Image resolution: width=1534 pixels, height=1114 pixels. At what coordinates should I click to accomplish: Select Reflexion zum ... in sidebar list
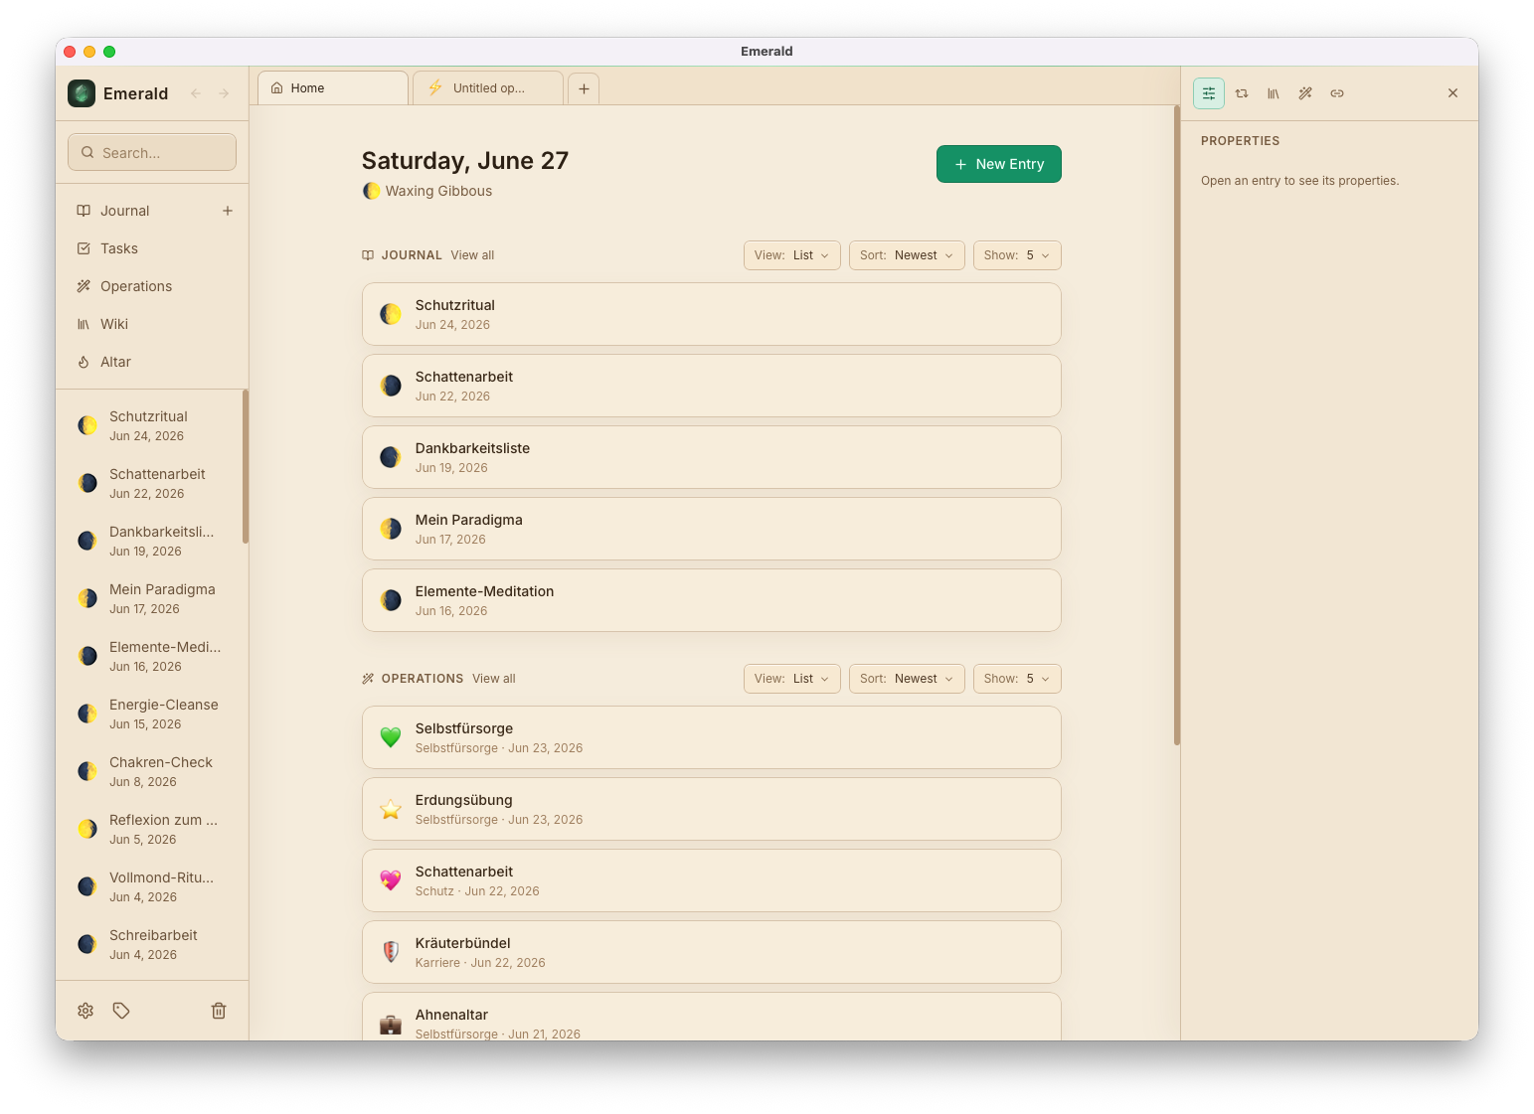tap(152, 829)
